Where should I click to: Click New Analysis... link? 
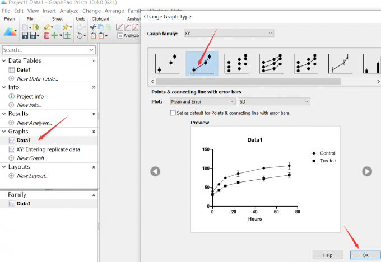click(34, 123)
